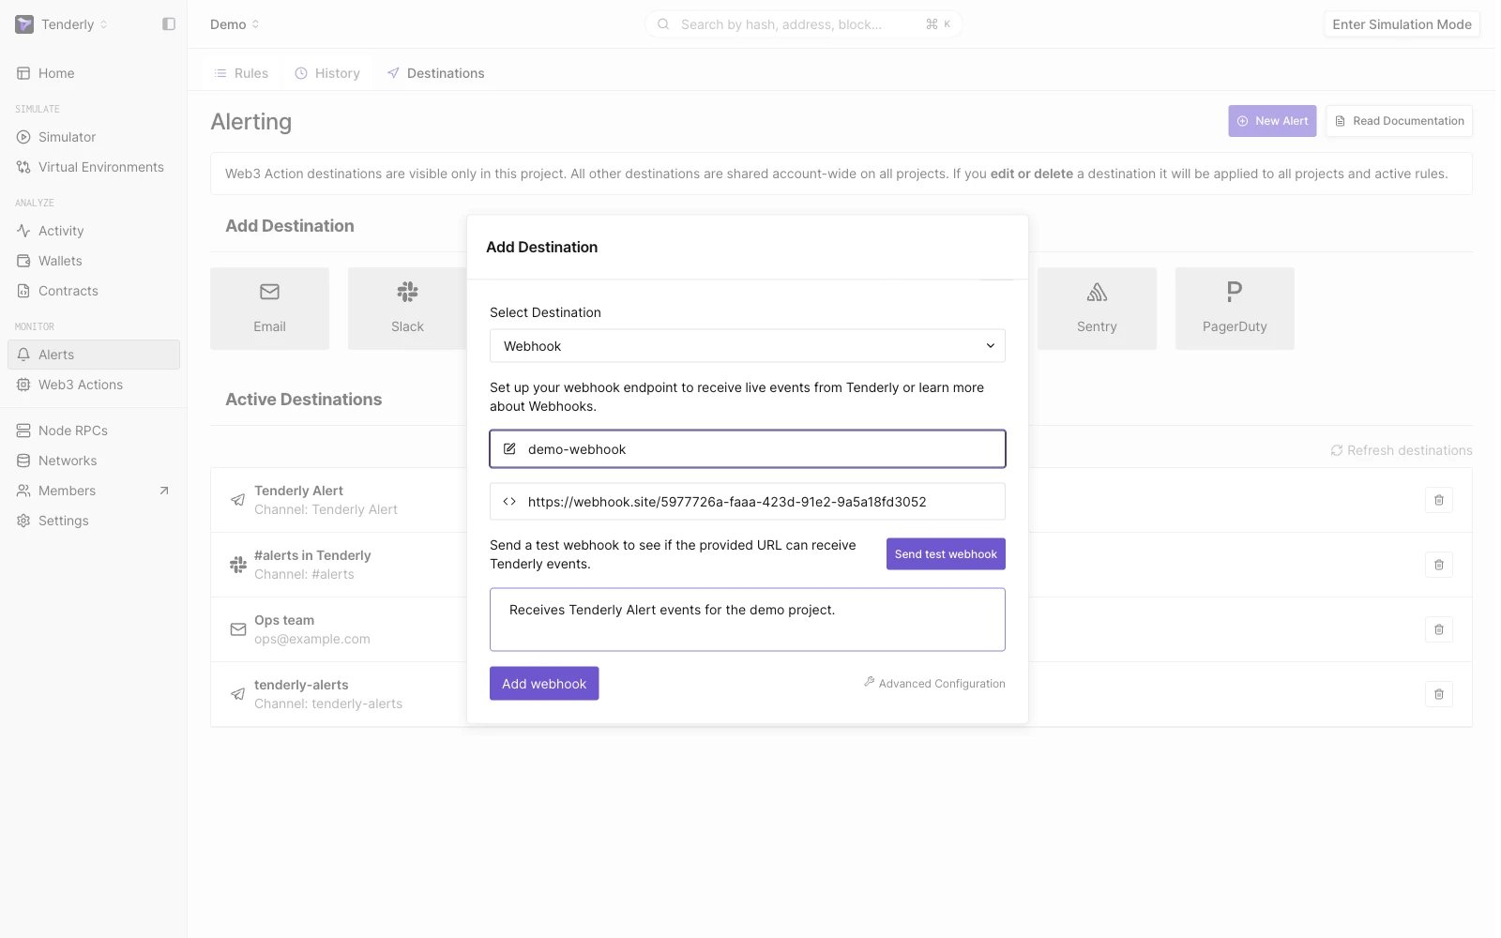
Task: Select the Tenderly Alert destination row
Action: point(841,500)
